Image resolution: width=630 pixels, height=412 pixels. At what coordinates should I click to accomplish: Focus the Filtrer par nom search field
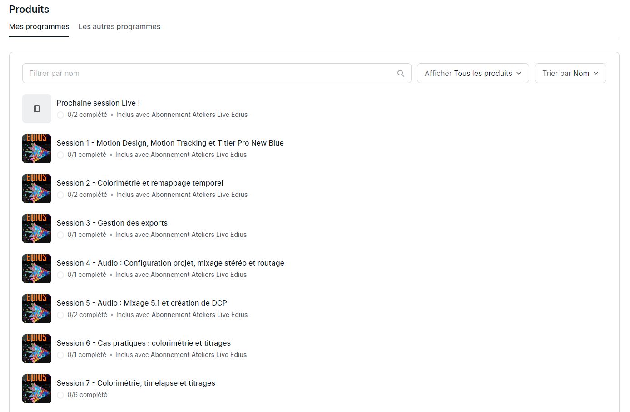[209, 73]
